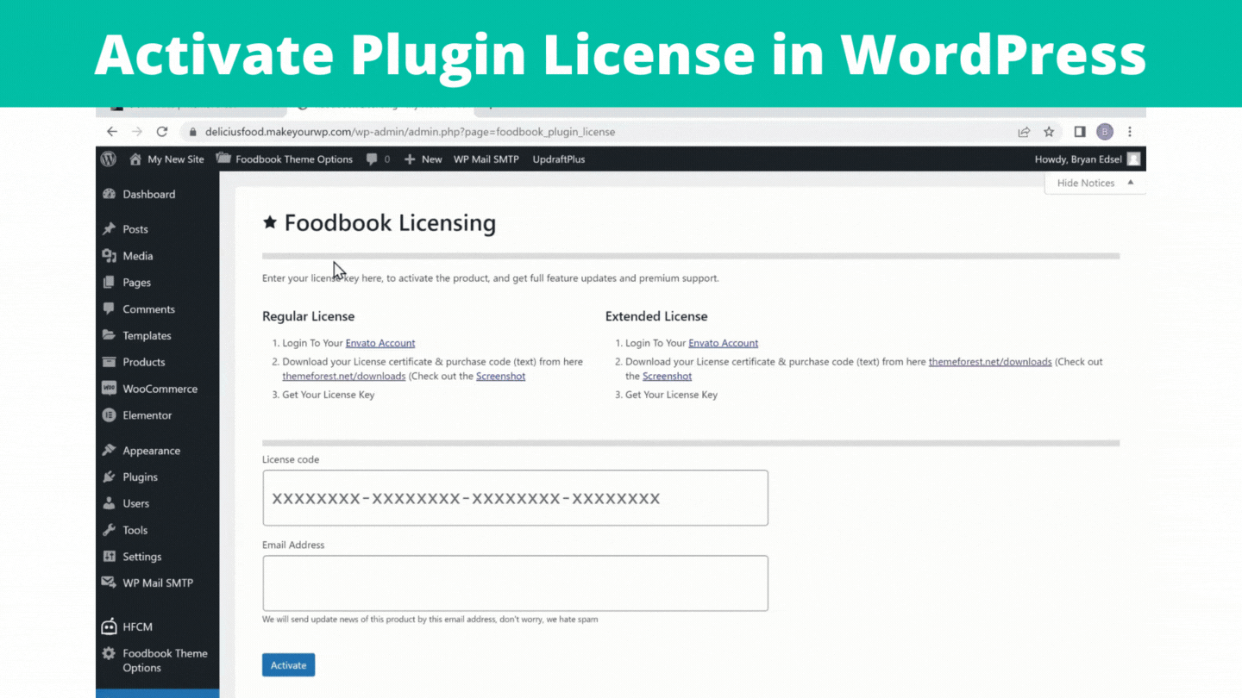Click the browser back arrow

(111, 132)
